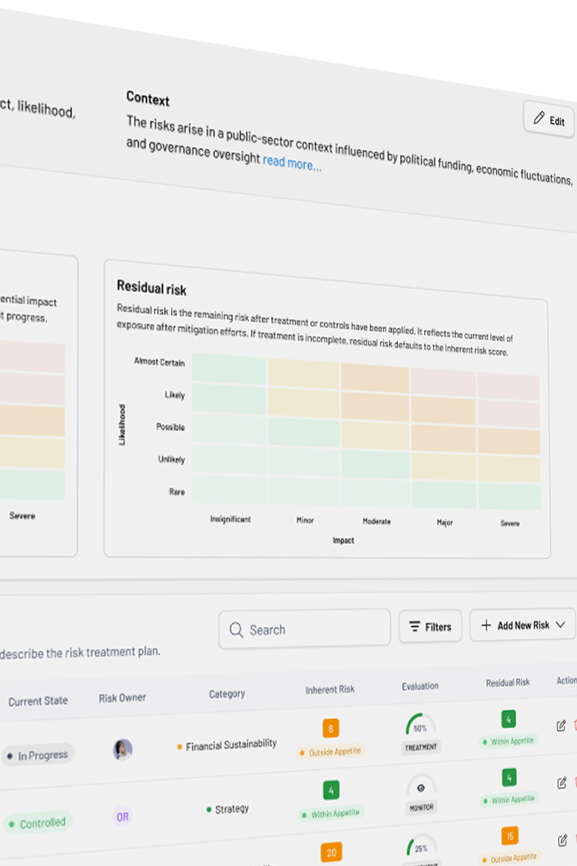Click the orange residual risk score 15
The image size is (577, 866).
(x=510, y=836)
